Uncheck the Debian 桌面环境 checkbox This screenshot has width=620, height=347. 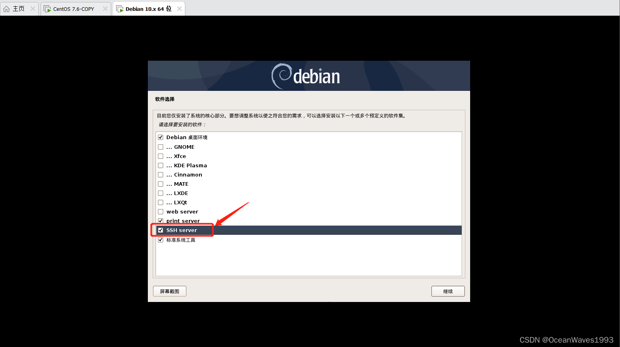click(160, 138)
